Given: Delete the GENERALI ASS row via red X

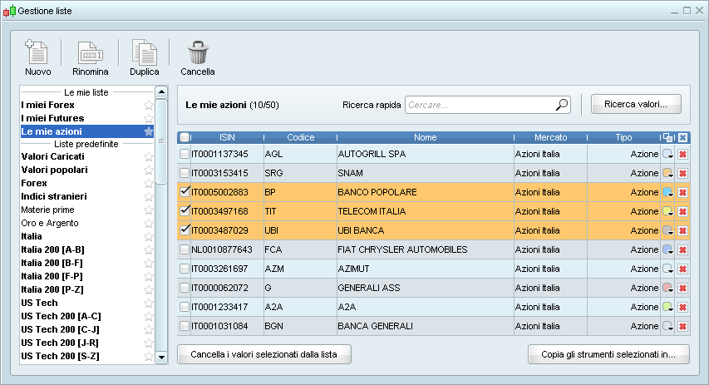Looking at the screenshot, I should (x=682, y=288).
